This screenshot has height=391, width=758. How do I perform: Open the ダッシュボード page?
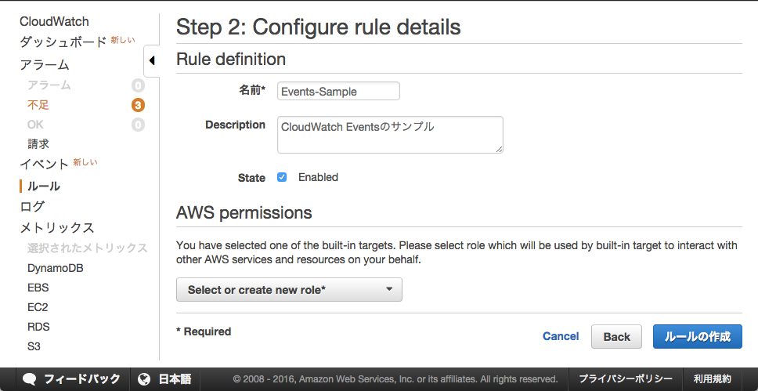(x=63, y=42)
